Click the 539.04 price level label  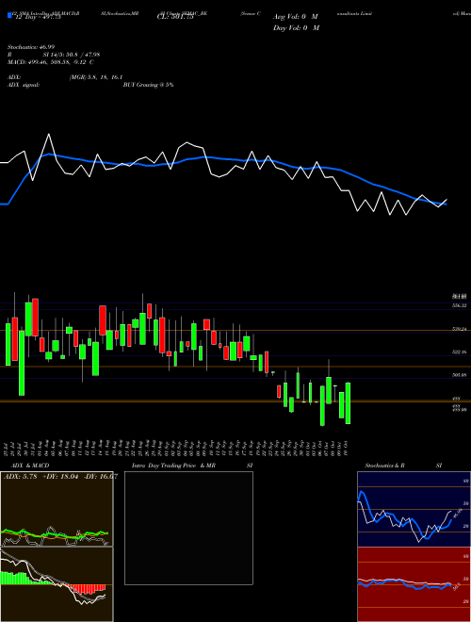pos(460,329)
